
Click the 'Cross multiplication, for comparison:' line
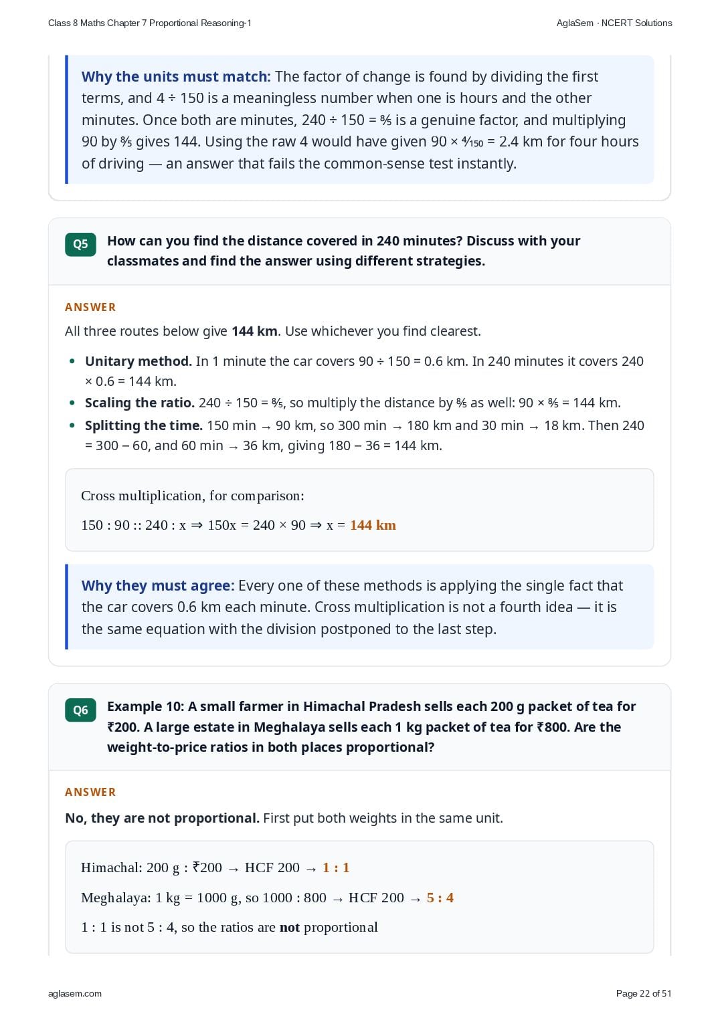coord(193,496)
